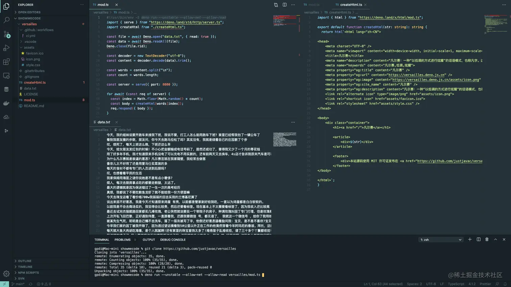Image resolution: width=511 pixels, height=287 pixels.
Task: Open the Search view in activity bar
Action: point(6,20)
